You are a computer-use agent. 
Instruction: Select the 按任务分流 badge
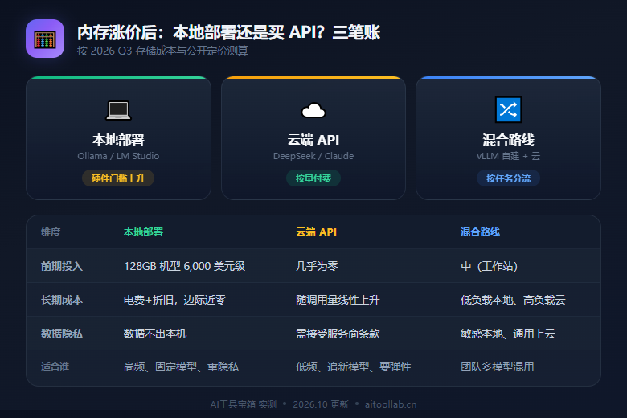click(x=508, y=178)
